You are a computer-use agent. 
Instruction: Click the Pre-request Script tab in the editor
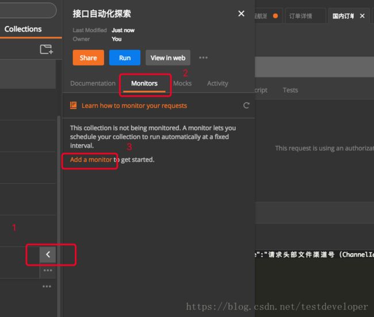click(x=261, y=90)
